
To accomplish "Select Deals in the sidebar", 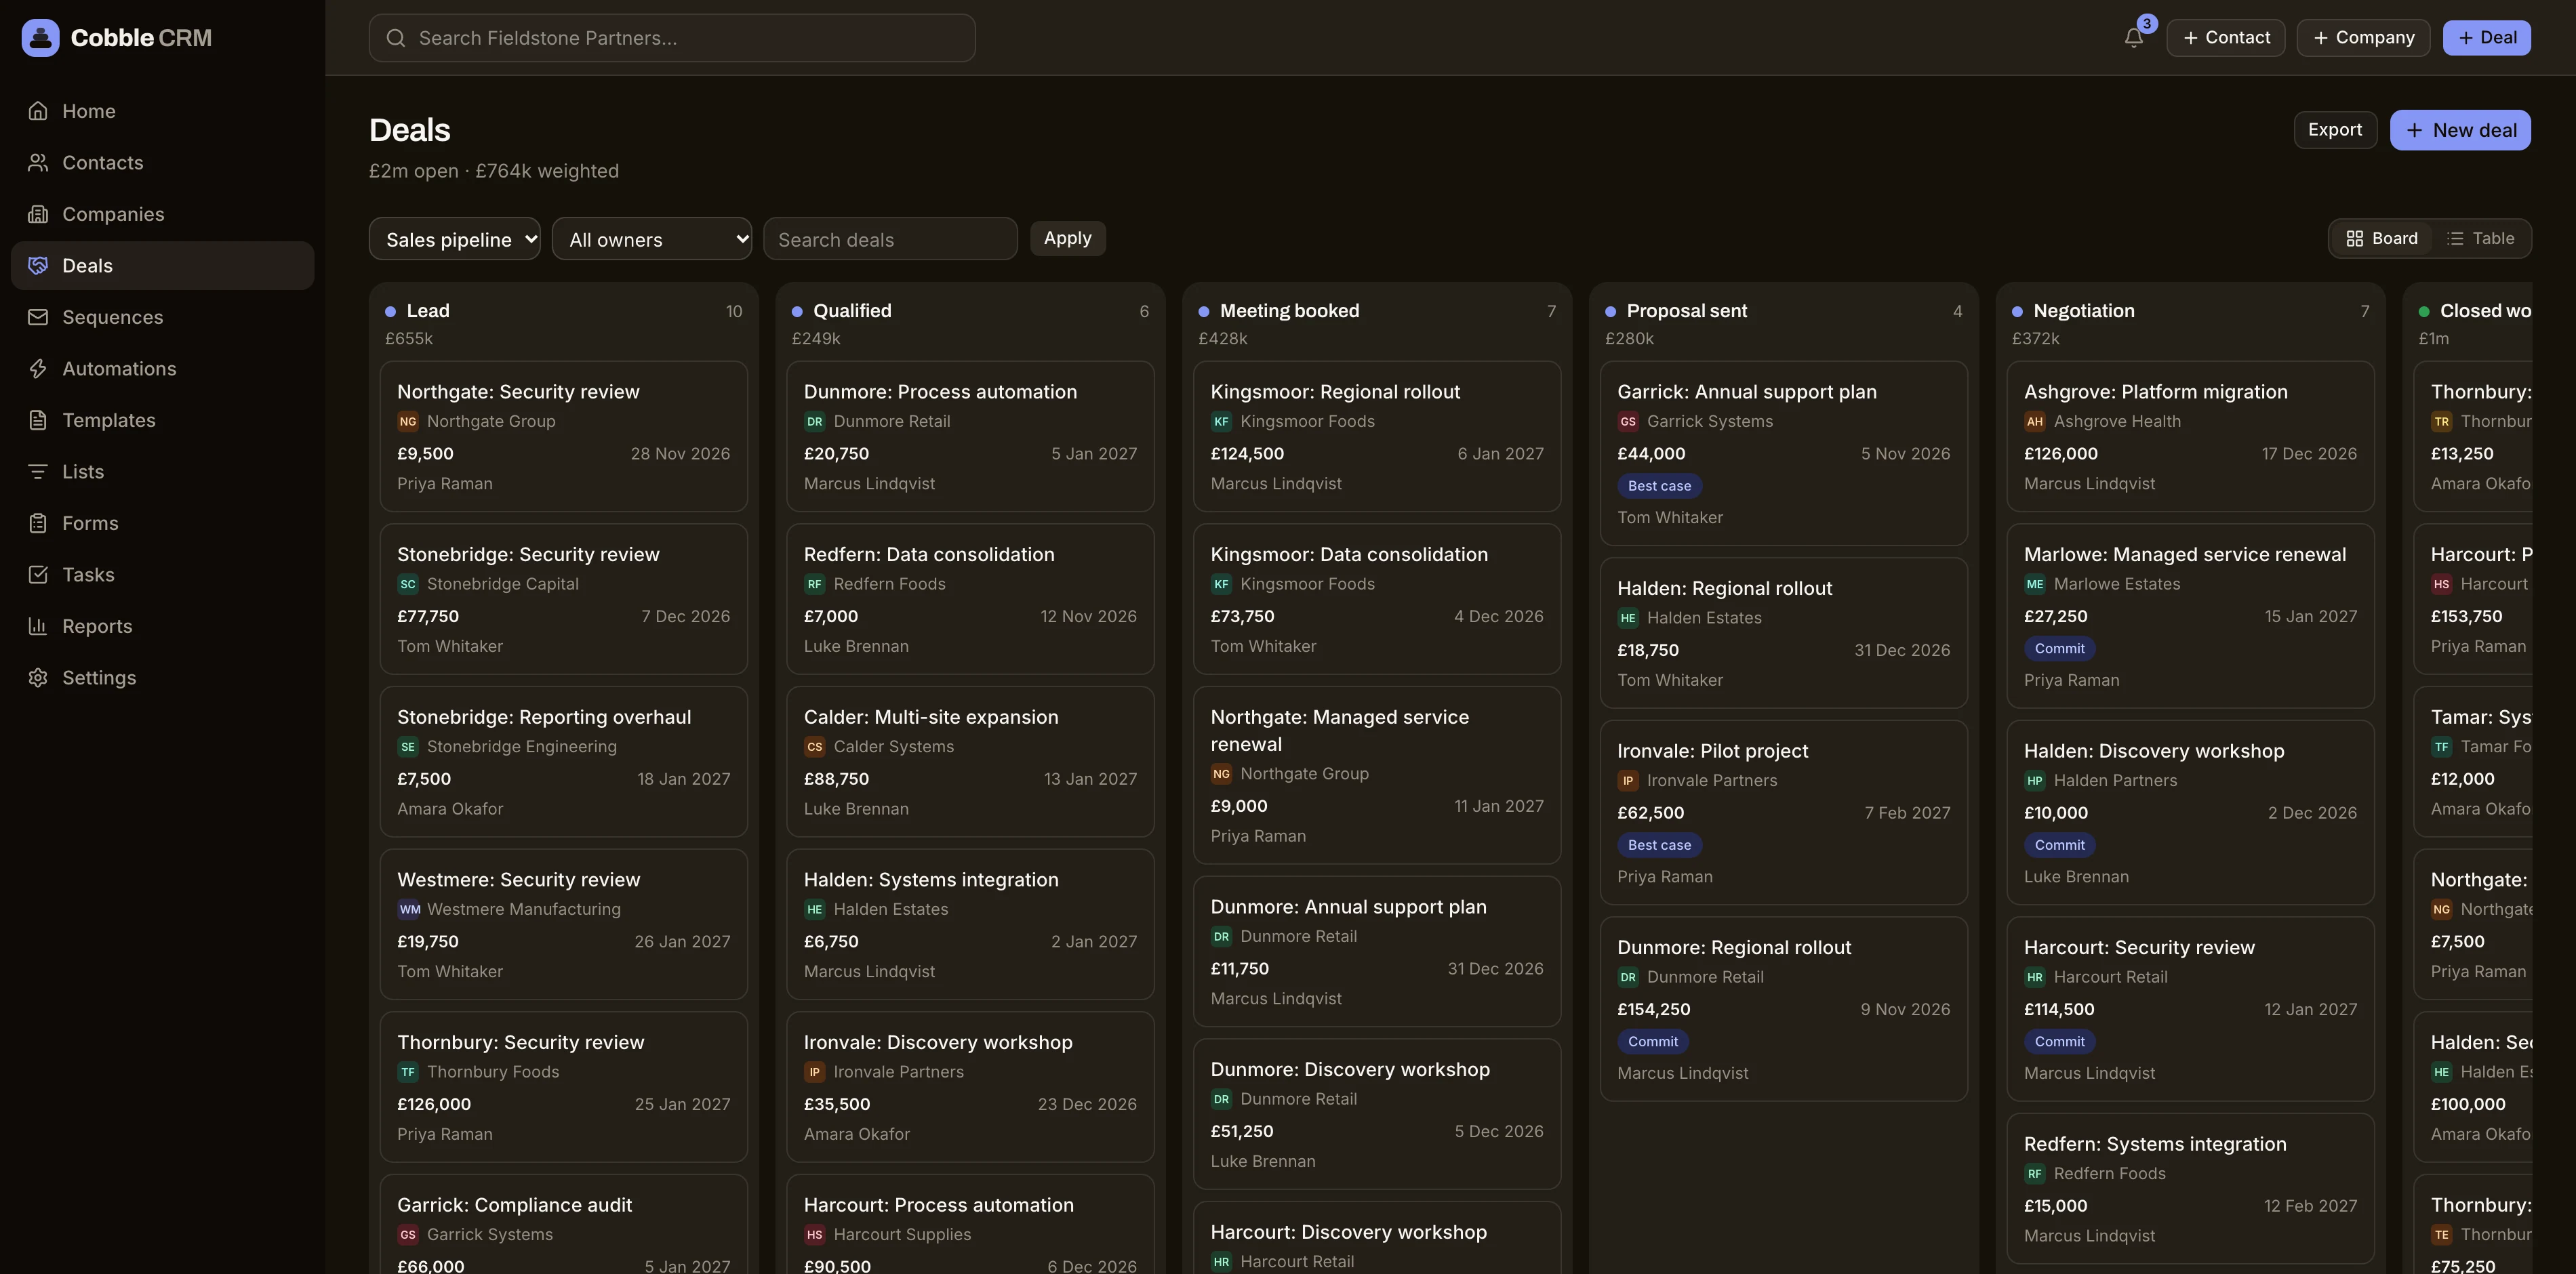I will point(162,266).
